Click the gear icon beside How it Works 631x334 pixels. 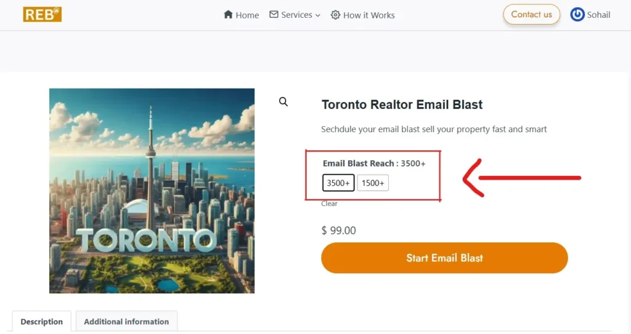pos(335,15)
